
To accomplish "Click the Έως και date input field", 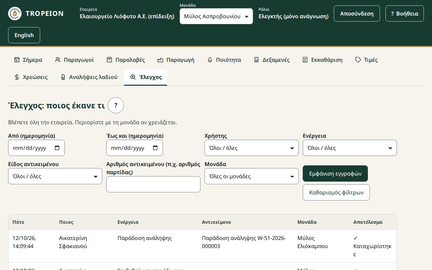I will click(x=135, y=148).
